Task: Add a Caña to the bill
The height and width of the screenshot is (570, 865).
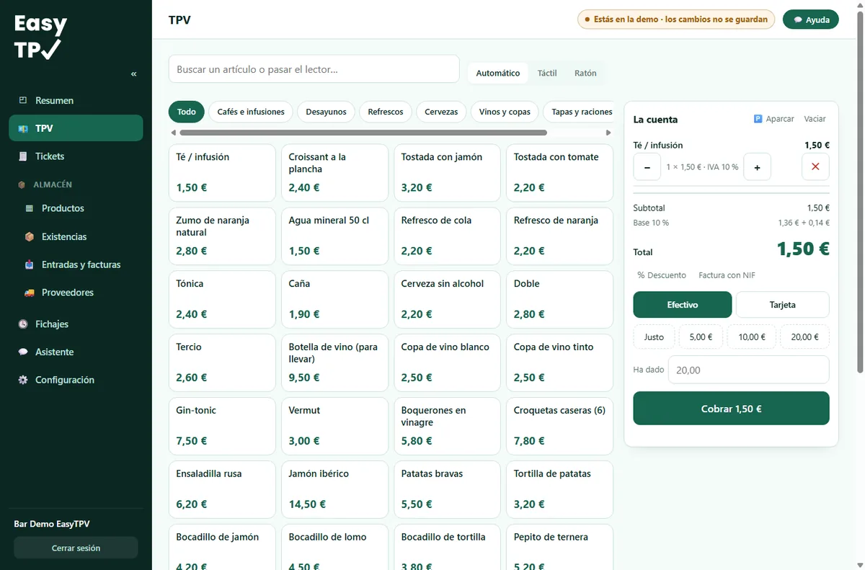Action: tap(334, 300)
